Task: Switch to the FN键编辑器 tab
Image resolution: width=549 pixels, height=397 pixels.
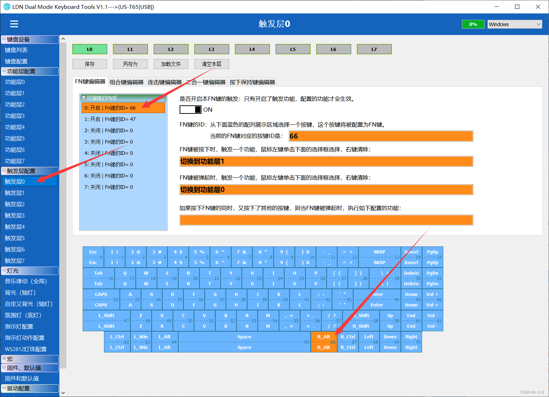Action: tap(90, 82)
